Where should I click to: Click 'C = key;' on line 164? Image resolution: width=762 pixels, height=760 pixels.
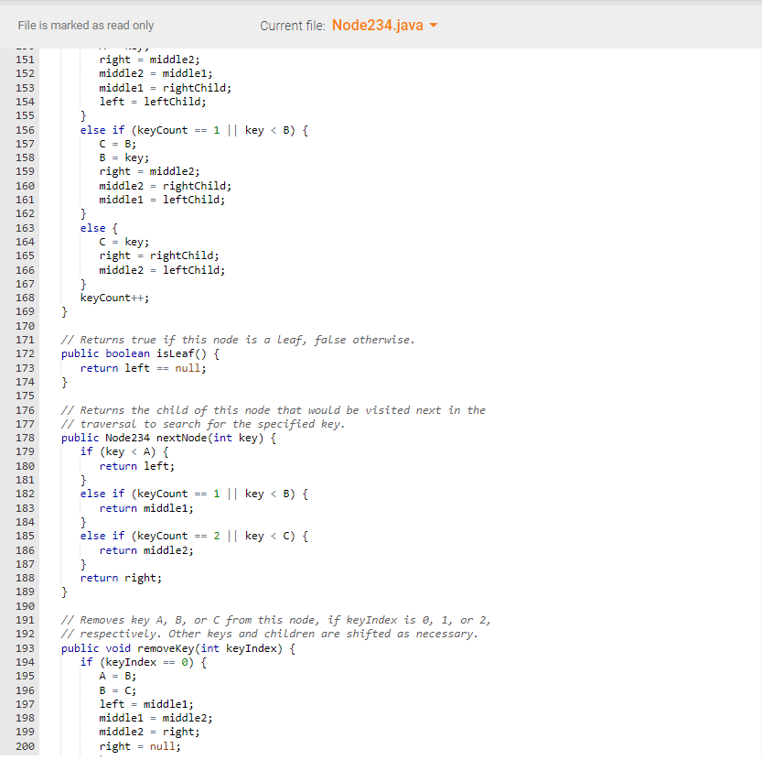(x=124, y=242)
